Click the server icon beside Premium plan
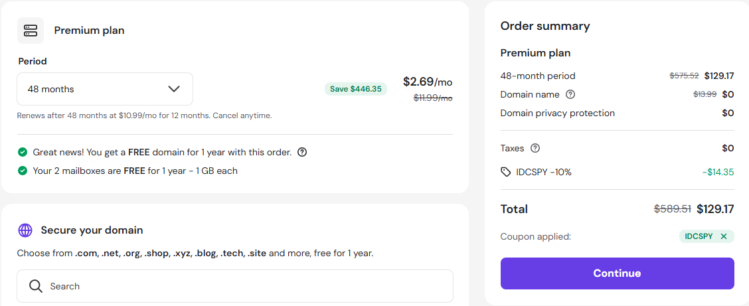Screen dimensions: 749x306 click(x=31, y=31)
